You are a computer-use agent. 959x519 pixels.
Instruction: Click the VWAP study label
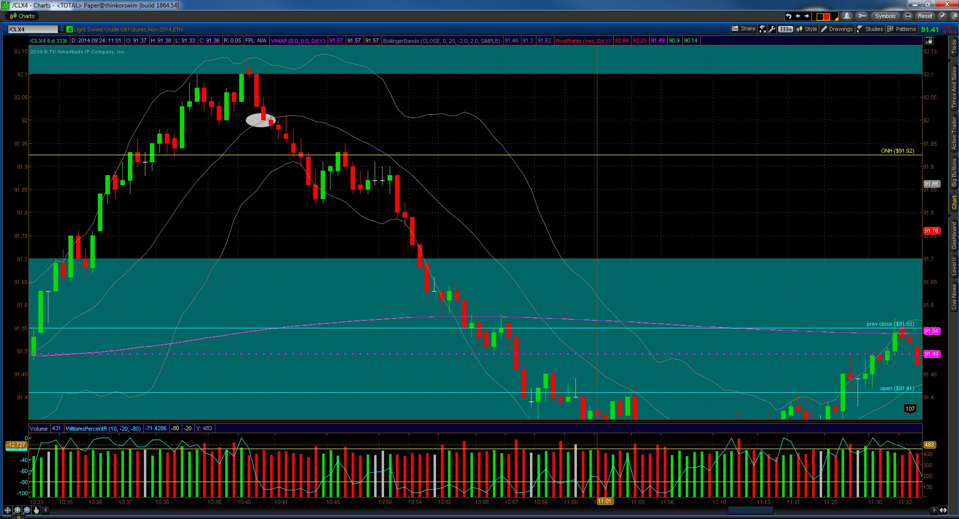(x=298, y=41)
